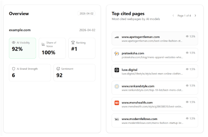Image resolution: width=208 pixels, height=137 pixels.
Task: Select the Sentiment 92 card
Action: click(x=75, y=73)
